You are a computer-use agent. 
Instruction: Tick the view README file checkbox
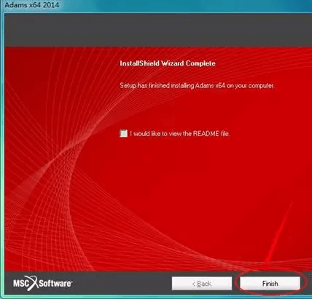[123, 133]
